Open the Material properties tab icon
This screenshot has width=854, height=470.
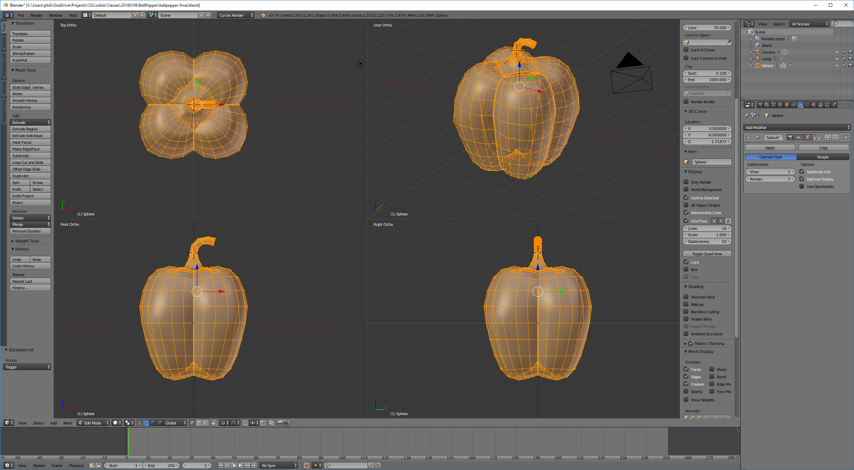coord(814,105)
